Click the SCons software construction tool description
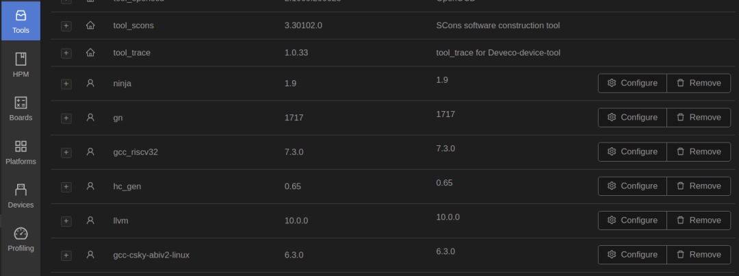This screenshot has width=739, height=276. 498,25
